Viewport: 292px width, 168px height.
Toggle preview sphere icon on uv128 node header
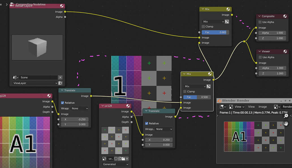(x=128, y=106)
